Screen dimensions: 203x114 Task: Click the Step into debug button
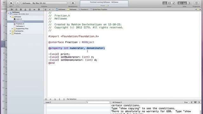click(59, 99)
